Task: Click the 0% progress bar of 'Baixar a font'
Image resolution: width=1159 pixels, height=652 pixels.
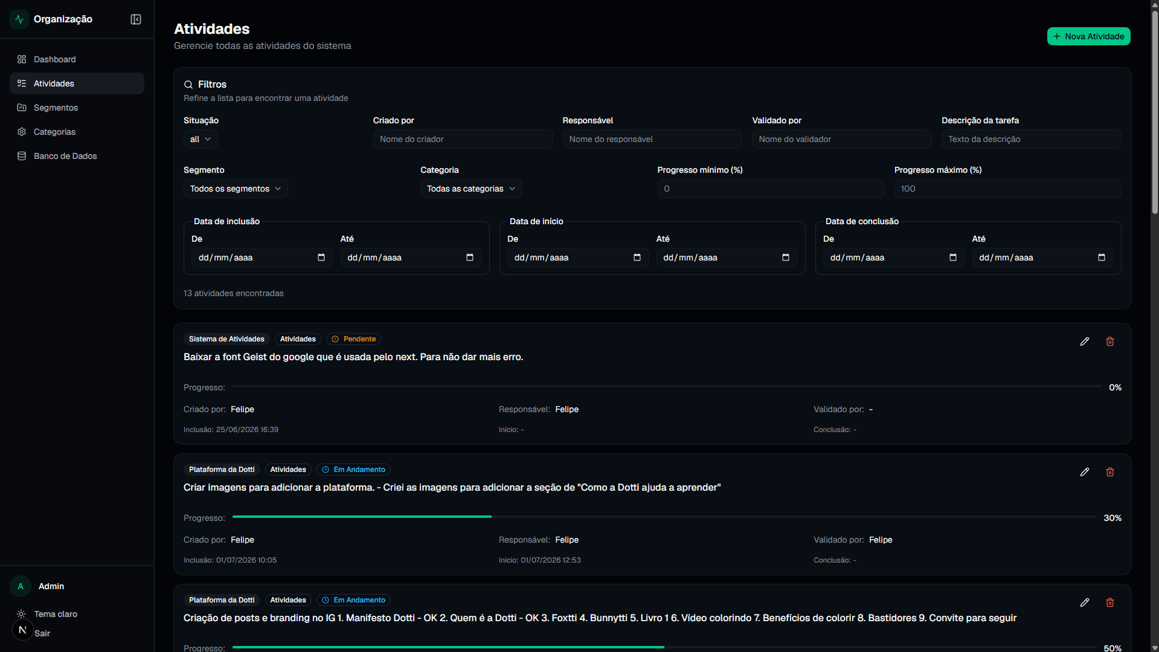Action: coord(667,387)
